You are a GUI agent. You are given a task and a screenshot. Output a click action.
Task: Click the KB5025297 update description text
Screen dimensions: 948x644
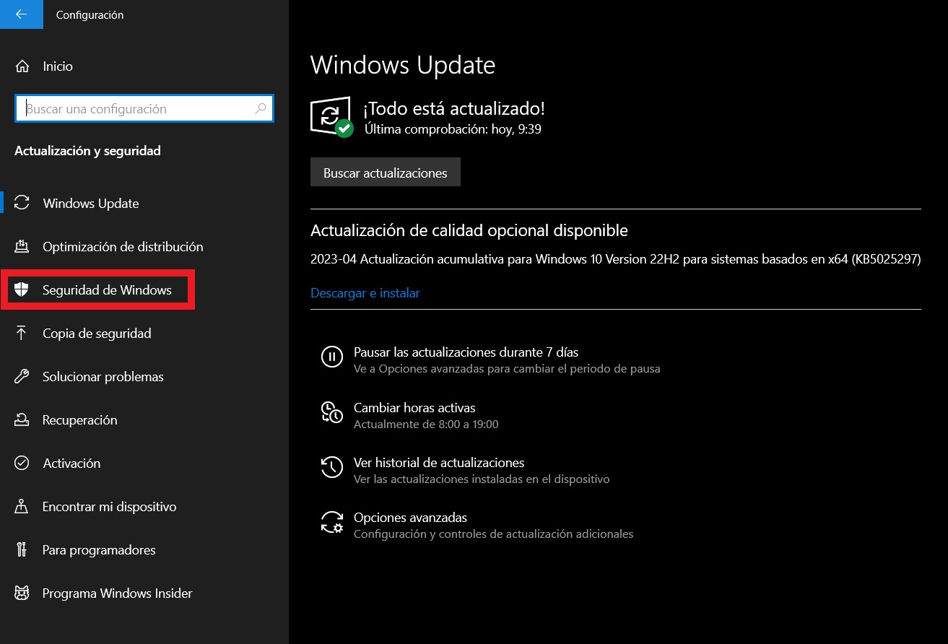tap(616, 259)
